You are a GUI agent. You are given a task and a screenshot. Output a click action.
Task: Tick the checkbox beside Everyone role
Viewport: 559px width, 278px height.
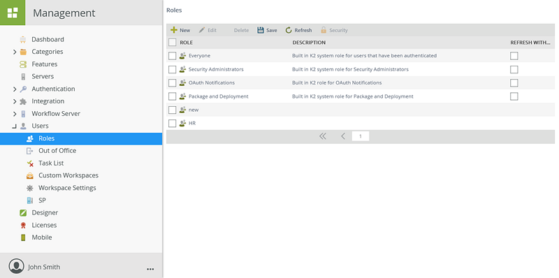pos(172,56)
